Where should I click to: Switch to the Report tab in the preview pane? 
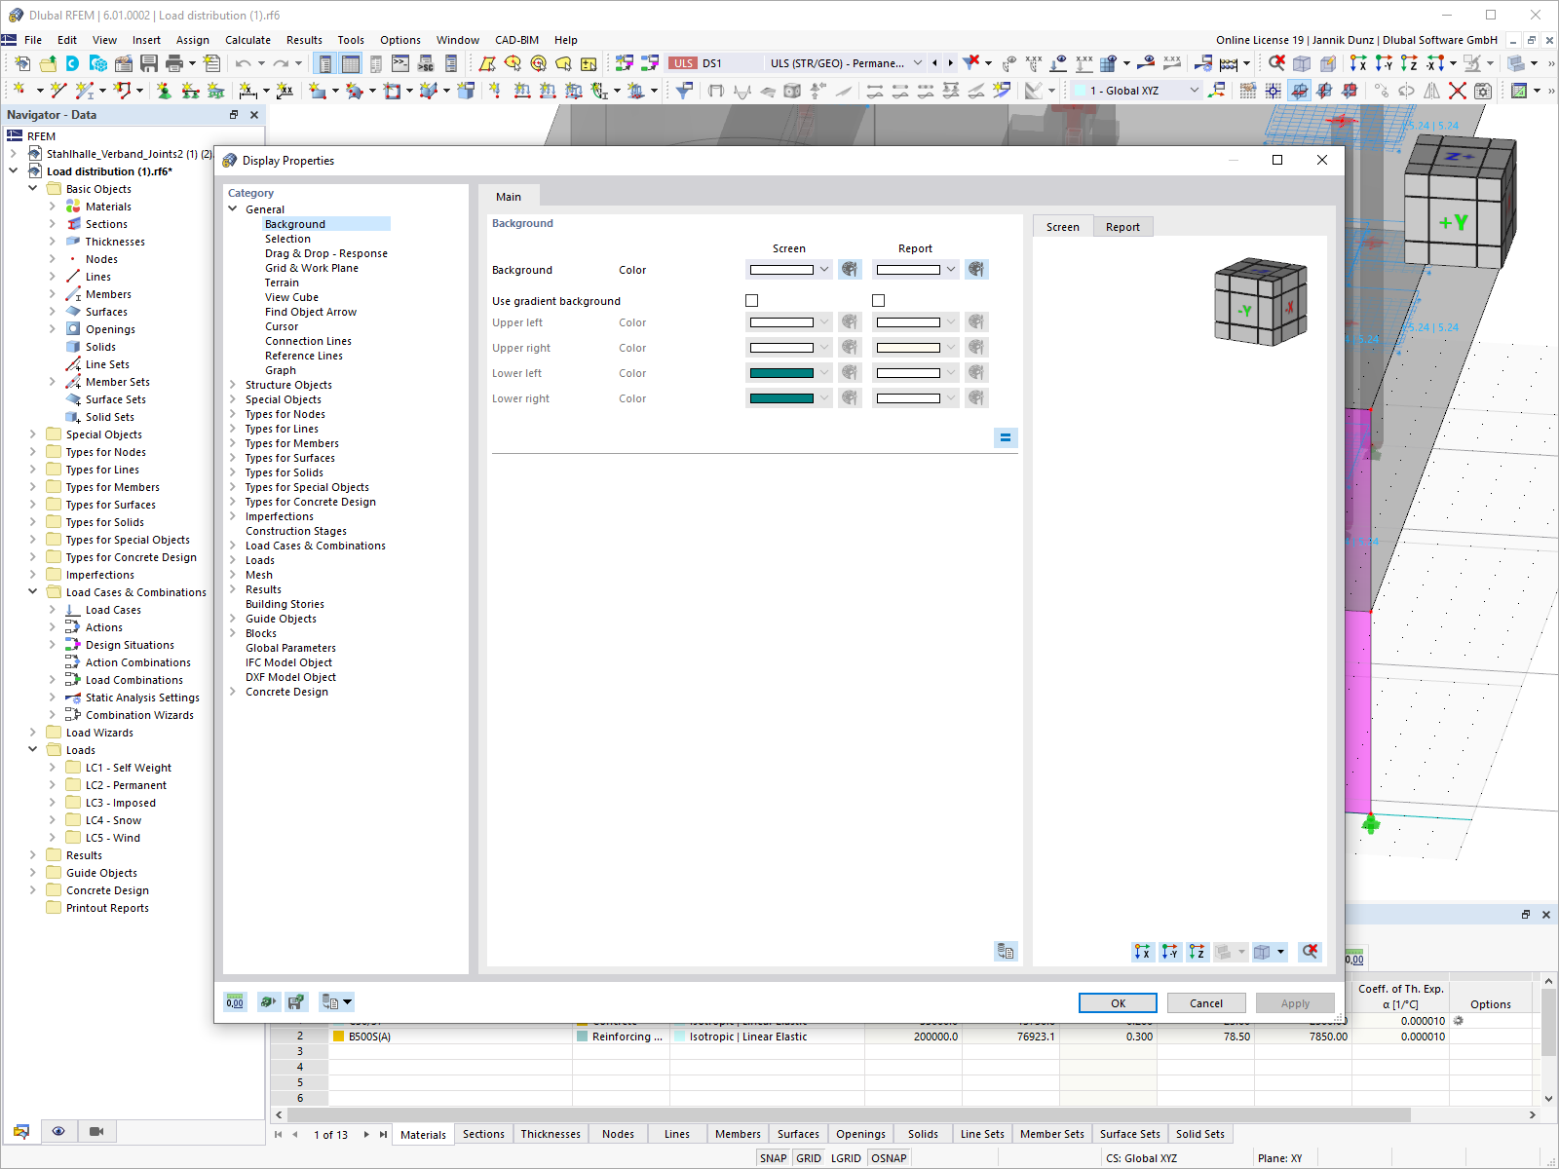click(1122, 226)
